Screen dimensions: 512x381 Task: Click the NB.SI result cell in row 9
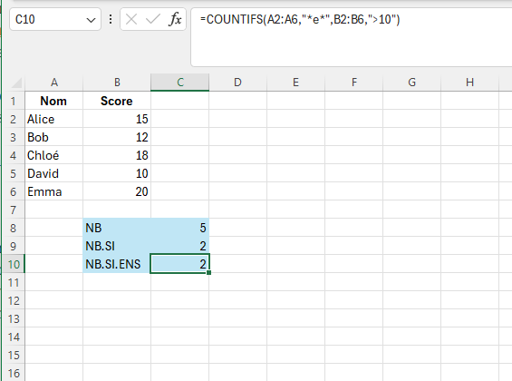(x=180, y=246)
